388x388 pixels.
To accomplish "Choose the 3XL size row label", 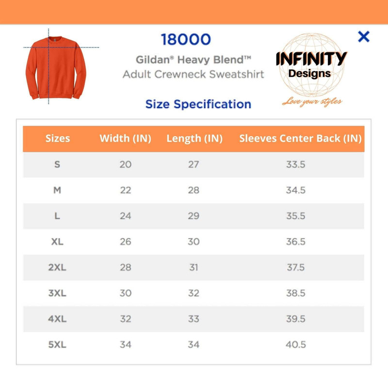I will tap(57, 293).
